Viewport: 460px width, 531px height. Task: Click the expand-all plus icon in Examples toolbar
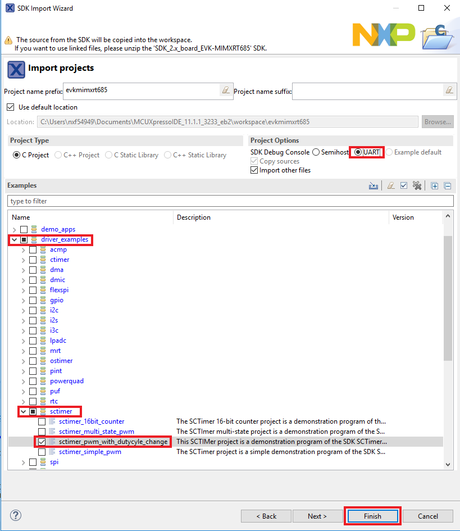pos(435,186)
